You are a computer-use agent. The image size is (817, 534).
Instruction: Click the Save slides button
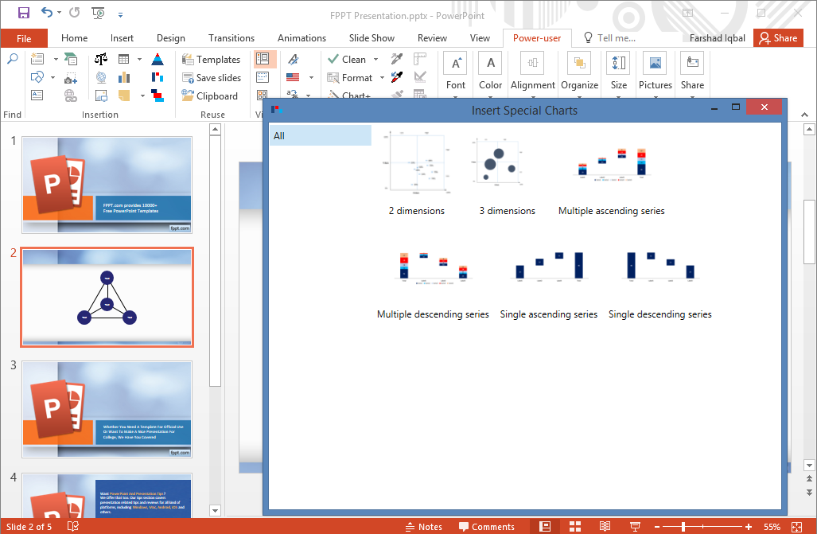pos(212,78)
